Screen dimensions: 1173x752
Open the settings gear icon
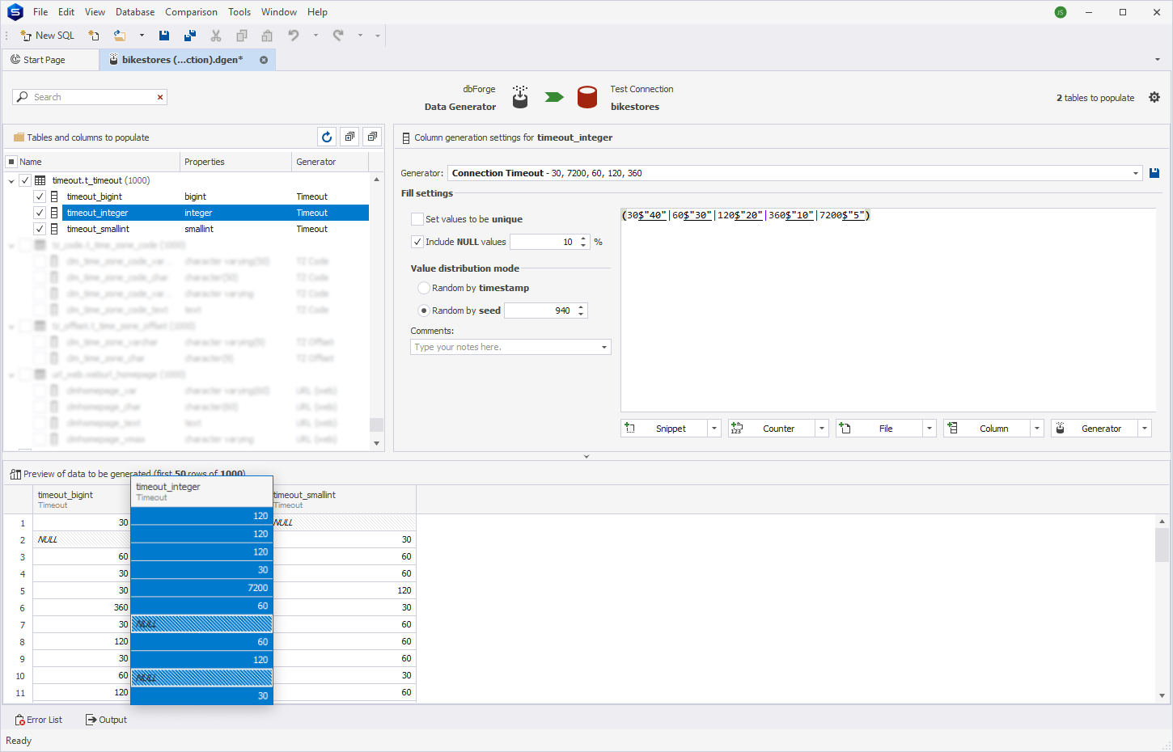coord(1154,97)
